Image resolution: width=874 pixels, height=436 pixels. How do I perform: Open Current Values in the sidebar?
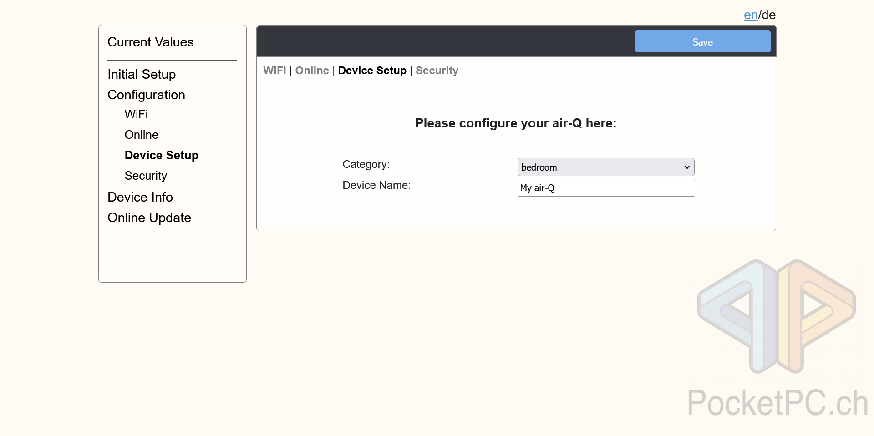151,42
